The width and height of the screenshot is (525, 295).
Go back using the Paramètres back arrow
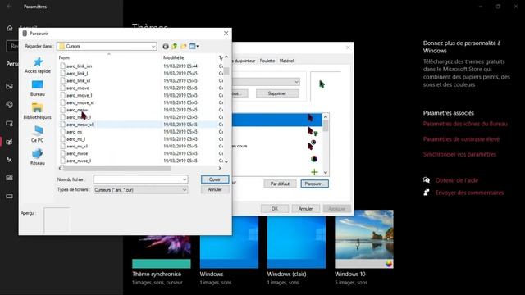9,7
